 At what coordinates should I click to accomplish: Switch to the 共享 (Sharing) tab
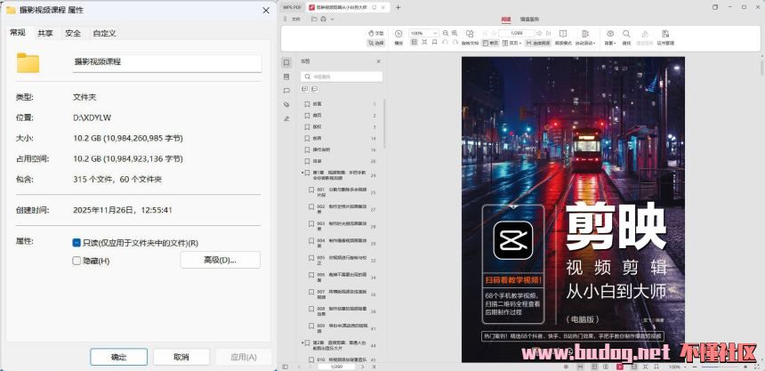point(44,33)
